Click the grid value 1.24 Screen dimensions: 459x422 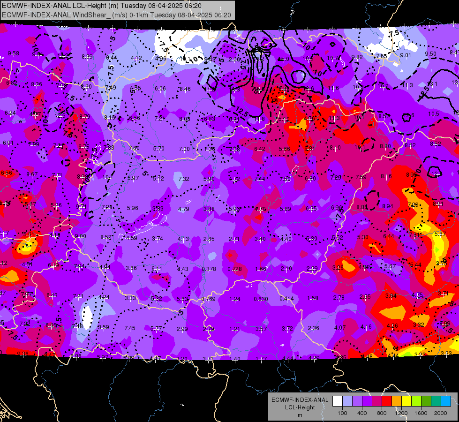235,299
